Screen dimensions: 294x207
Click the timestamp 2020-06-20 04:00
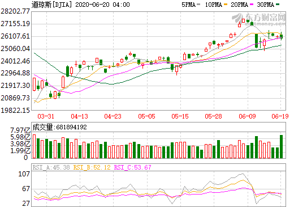102,5
